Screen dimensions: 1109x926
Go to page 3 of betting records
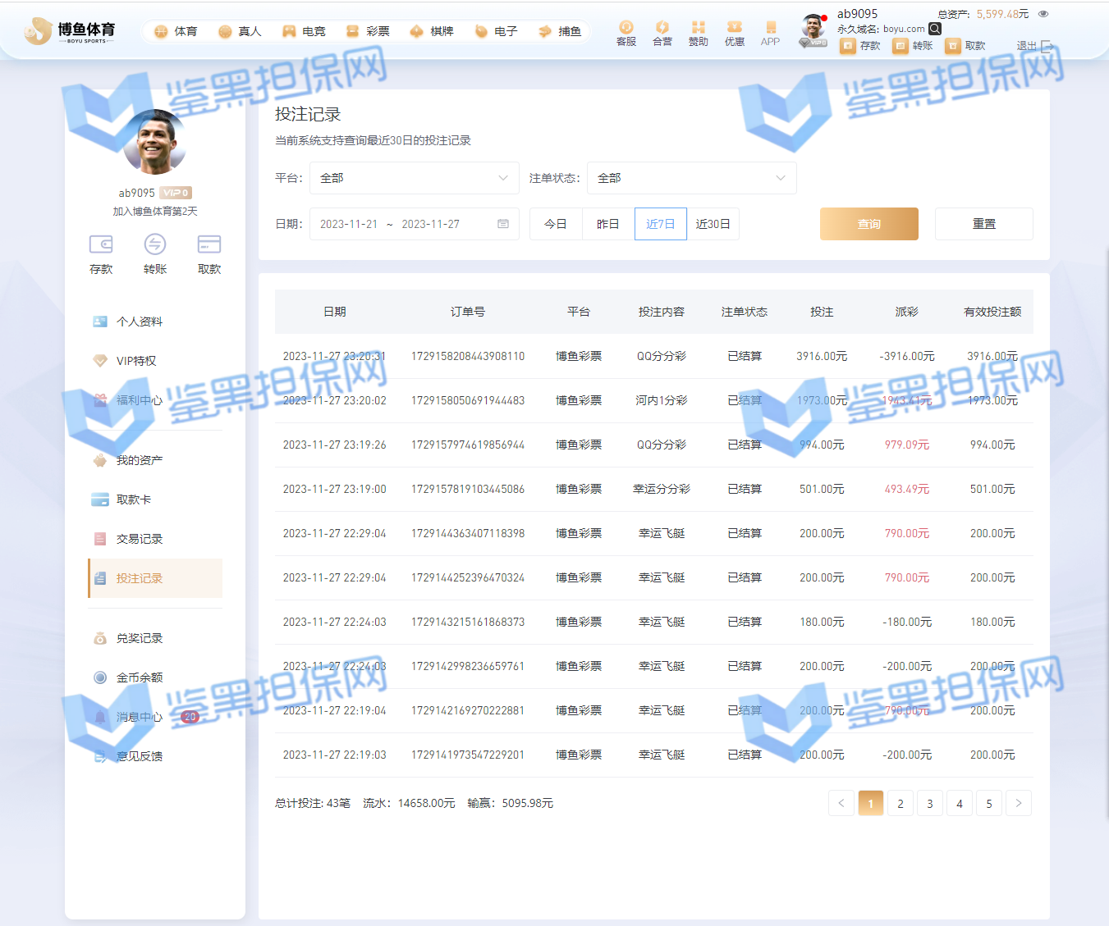pos(929,803)
